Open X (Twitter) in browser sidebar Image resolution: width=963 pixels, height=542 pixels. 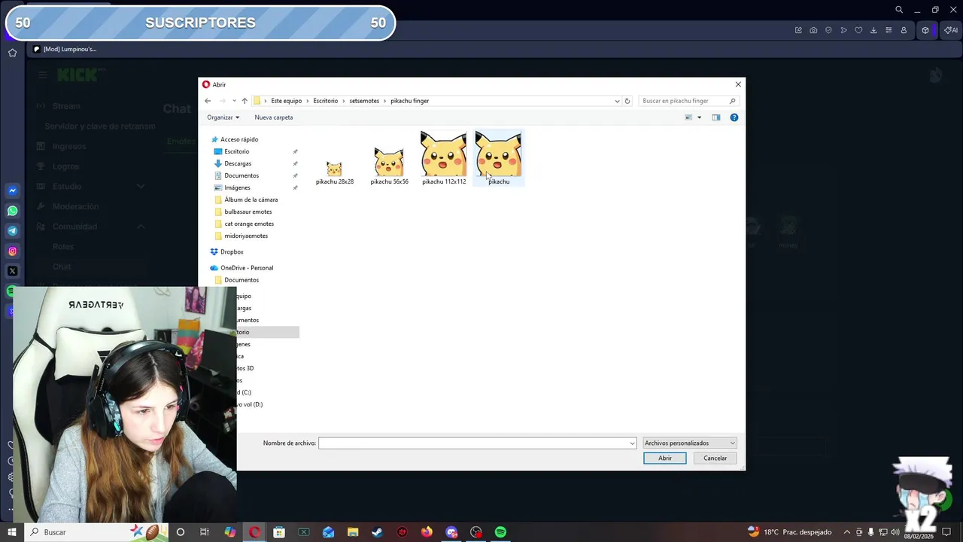coord(12,271)
